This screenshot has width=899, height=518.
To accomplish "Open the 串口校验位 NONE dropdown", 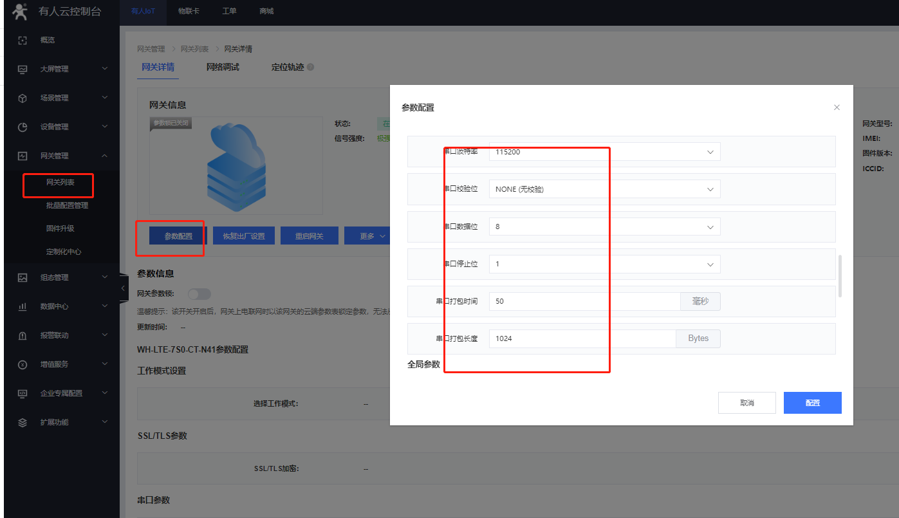I will pyautogui.click(x=604, y=189).
